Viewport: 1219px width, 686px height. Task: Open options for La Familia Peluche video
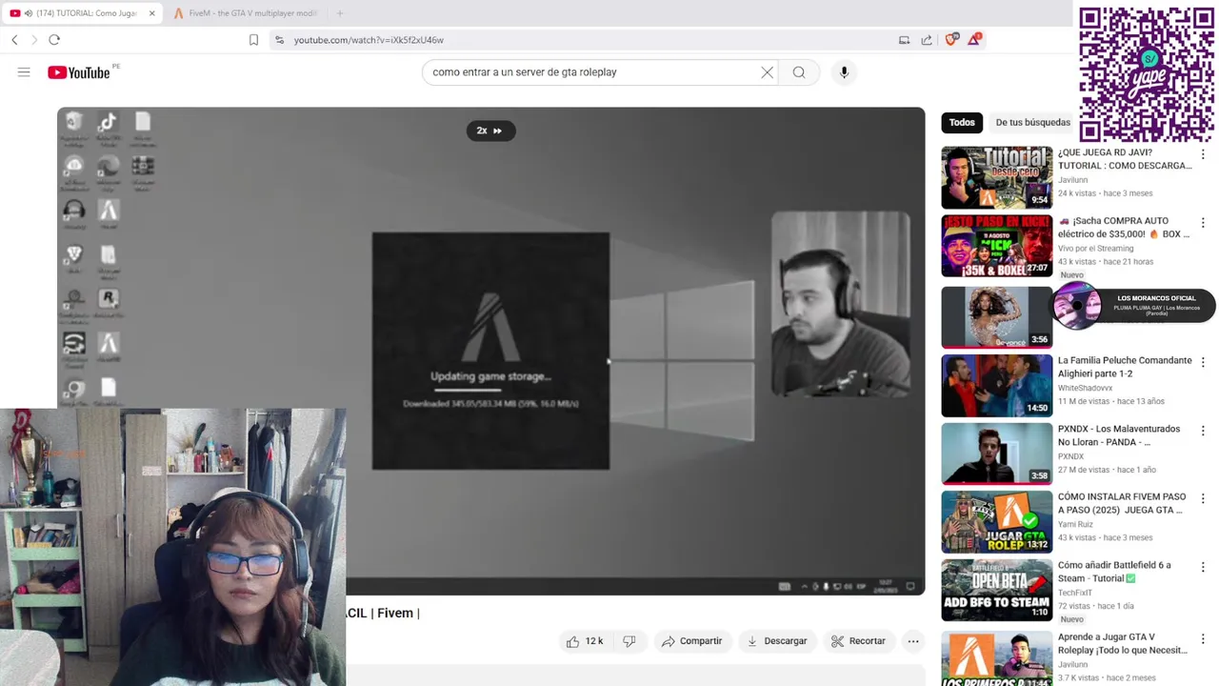(1203, 363)
